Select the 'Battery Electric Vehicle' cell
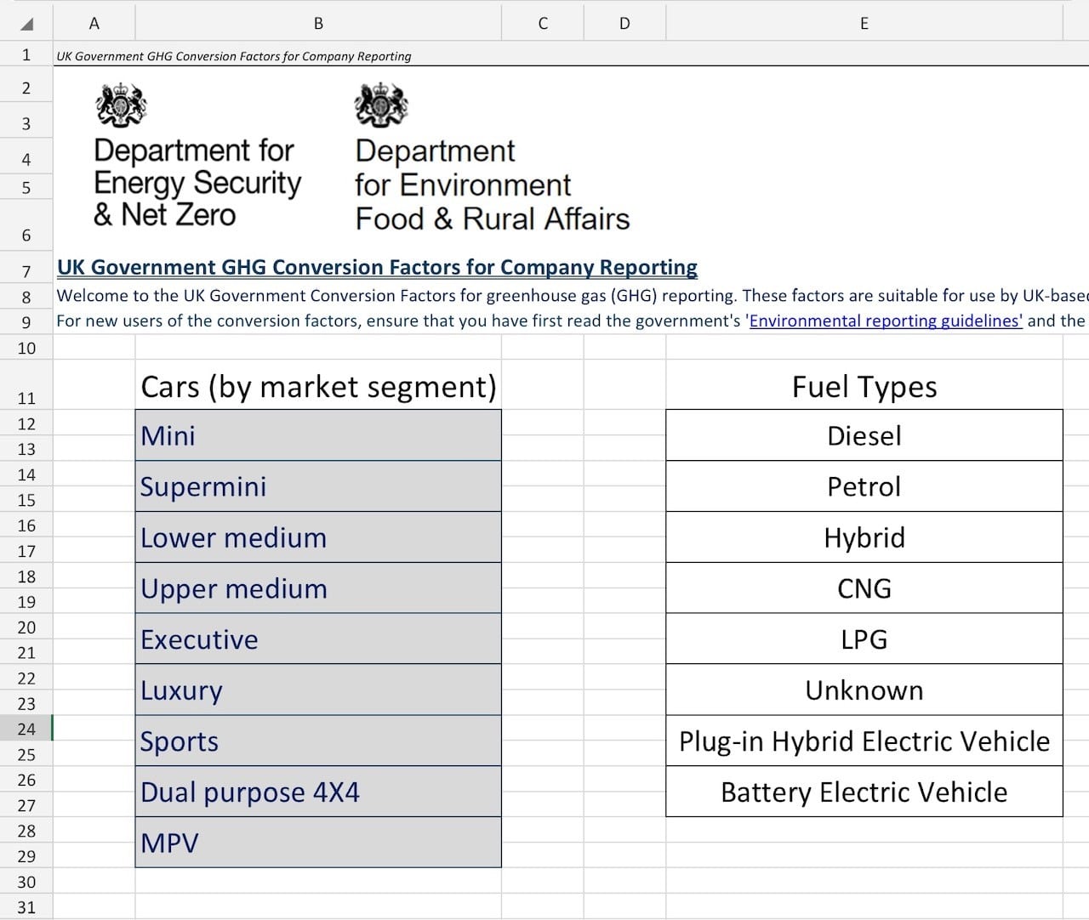This screenshot has width=1089, height=920. 864,792
